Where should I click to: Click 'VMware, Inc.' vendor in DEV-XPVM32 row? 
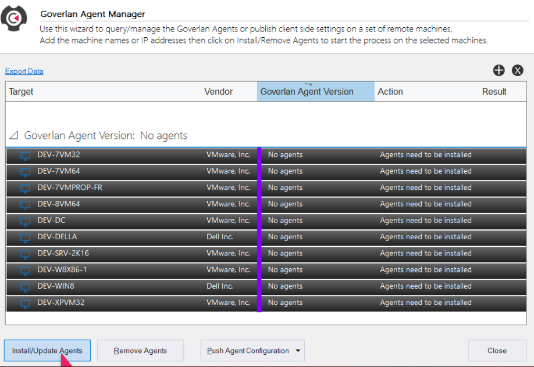coord(228,303)
